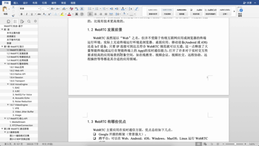Viewport: 259px width, 146px height.
Task: Click the multilevel list icon
Action: coord(104,9)
